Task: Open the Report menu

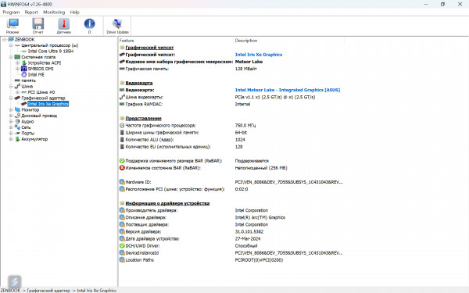Action: click(x=31, y=13)
